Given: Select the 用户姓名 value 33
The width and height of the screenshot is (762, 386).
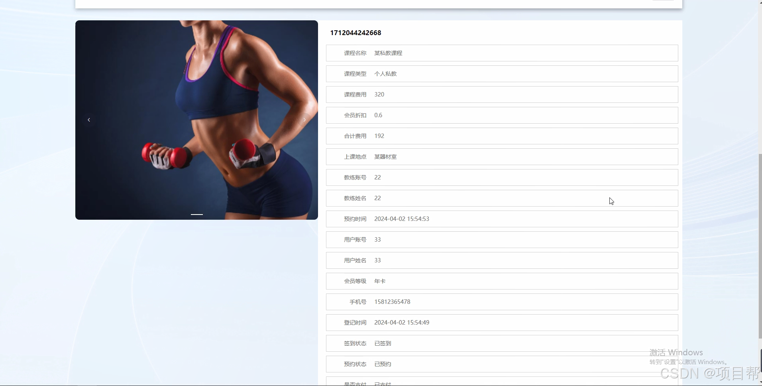Looking at the screenshot, I should tap(377, 260).
